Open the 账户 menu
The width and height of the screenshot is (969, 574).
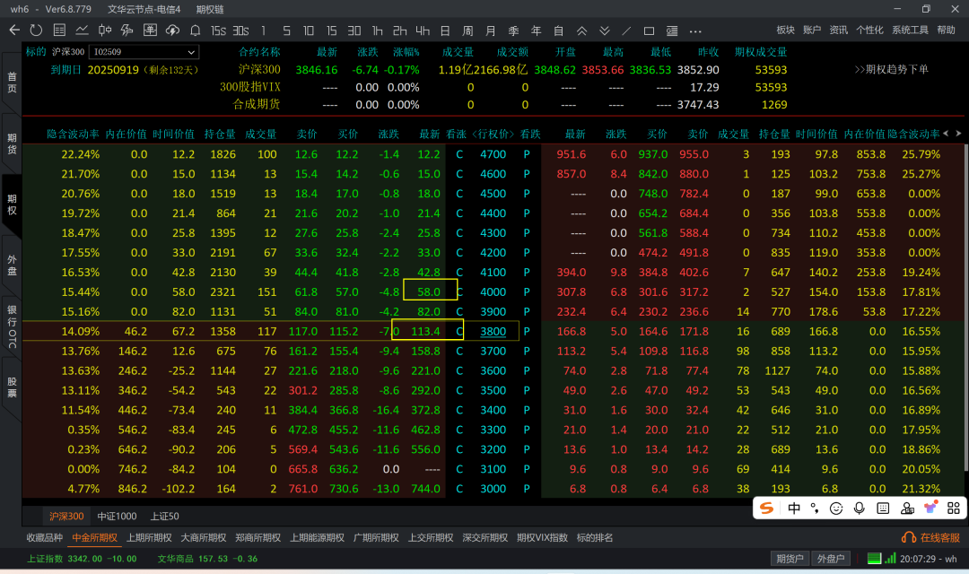812,30
